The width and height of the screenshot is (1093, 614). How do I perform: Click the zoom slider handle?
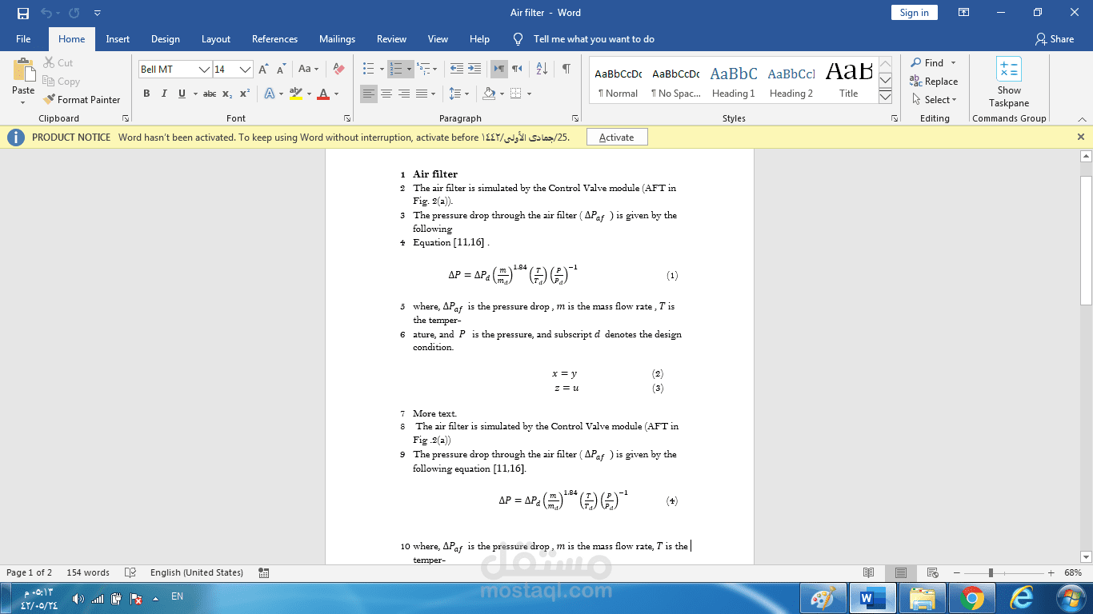pos(991,573)
